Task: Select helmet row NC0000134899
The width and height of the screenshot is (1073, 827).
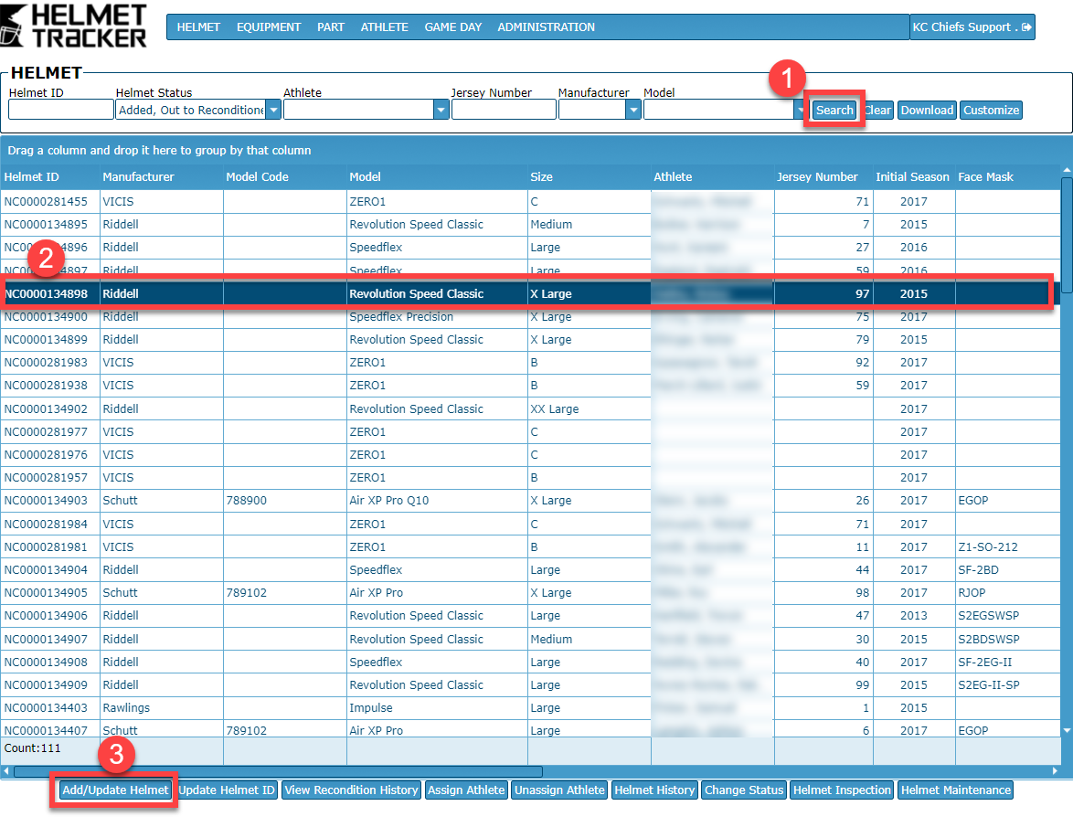Action: [x=530, y=339]
